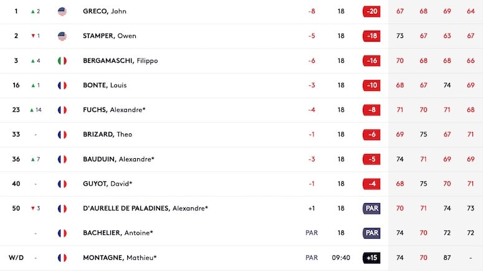
Task: Click the 09:40 tee time for Montagne
Action: pos(341,258)
